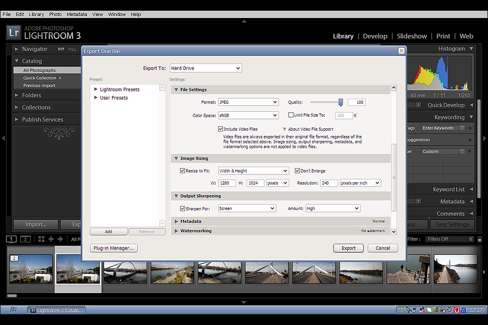Click the width field showing 1280
This screenshot has width=488, height=325.
click(x=227, y=183)
